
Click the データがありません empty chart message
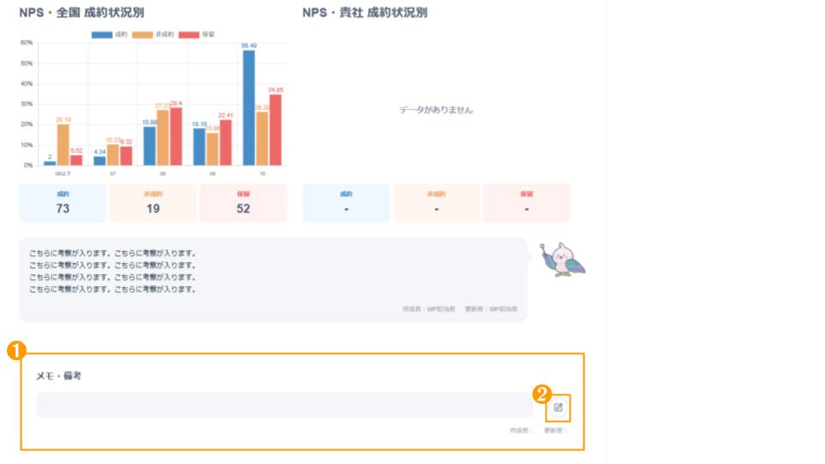(x=436, y=110)
